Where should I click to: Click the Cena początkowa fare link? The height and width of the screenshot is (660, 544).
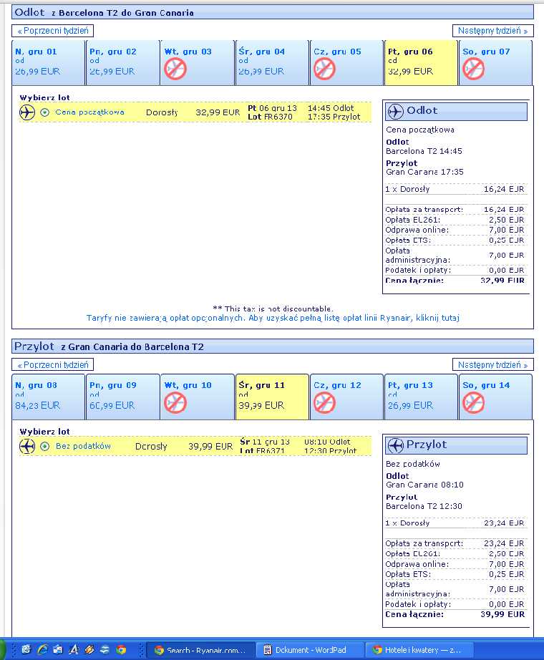[89, 112]
